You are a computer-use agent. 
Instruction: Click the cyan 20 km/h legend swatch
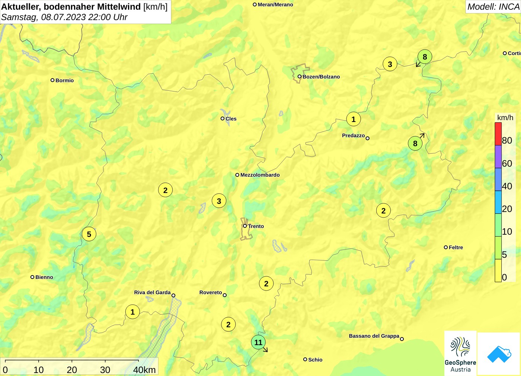coord(498,202)
